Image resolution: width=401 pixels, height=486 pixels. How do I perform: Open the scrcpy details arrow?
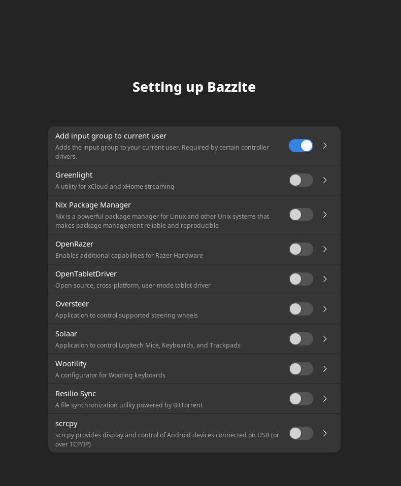pyautogui.click(x=325, y=433)
